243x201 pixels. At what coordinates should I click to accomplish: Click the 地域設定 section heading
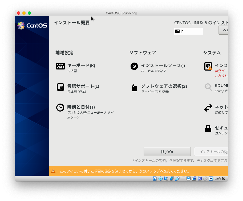click(x=64, y=53)
